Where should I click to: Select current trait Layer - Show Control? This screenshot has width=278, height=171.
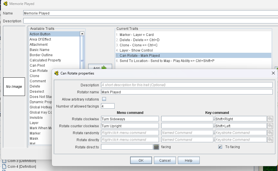pyautogui.click(x=193, y=50)
